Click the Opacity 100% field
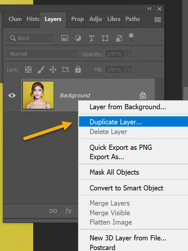Image resolution: width=188 pixels, height=251 pixels. click(x=115, y=54)
